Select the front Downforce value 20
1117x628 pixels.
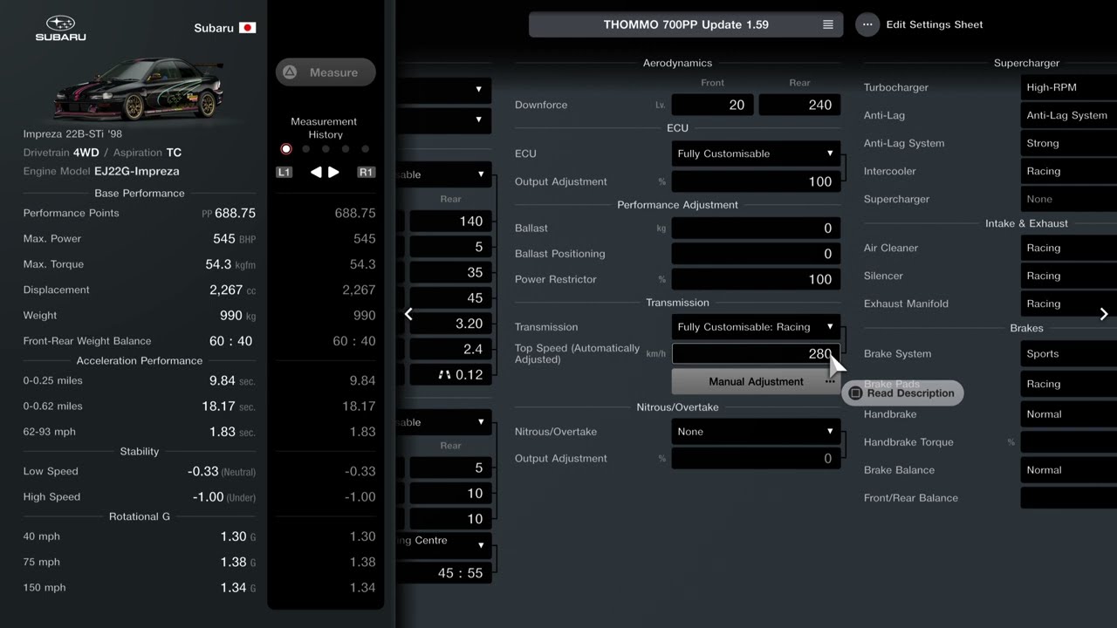(712, 105)
